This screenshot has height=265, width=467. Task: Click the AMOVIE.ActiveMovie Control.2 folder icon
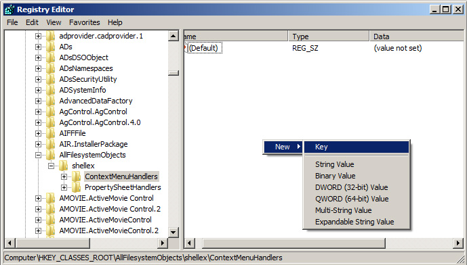pyautogui.click(x=50, y=209)
